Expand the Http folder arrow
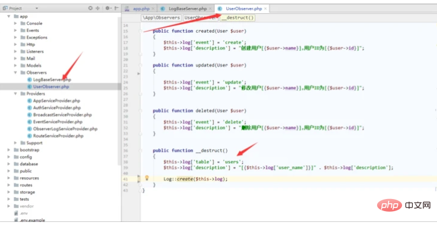 tap(15, 44)
